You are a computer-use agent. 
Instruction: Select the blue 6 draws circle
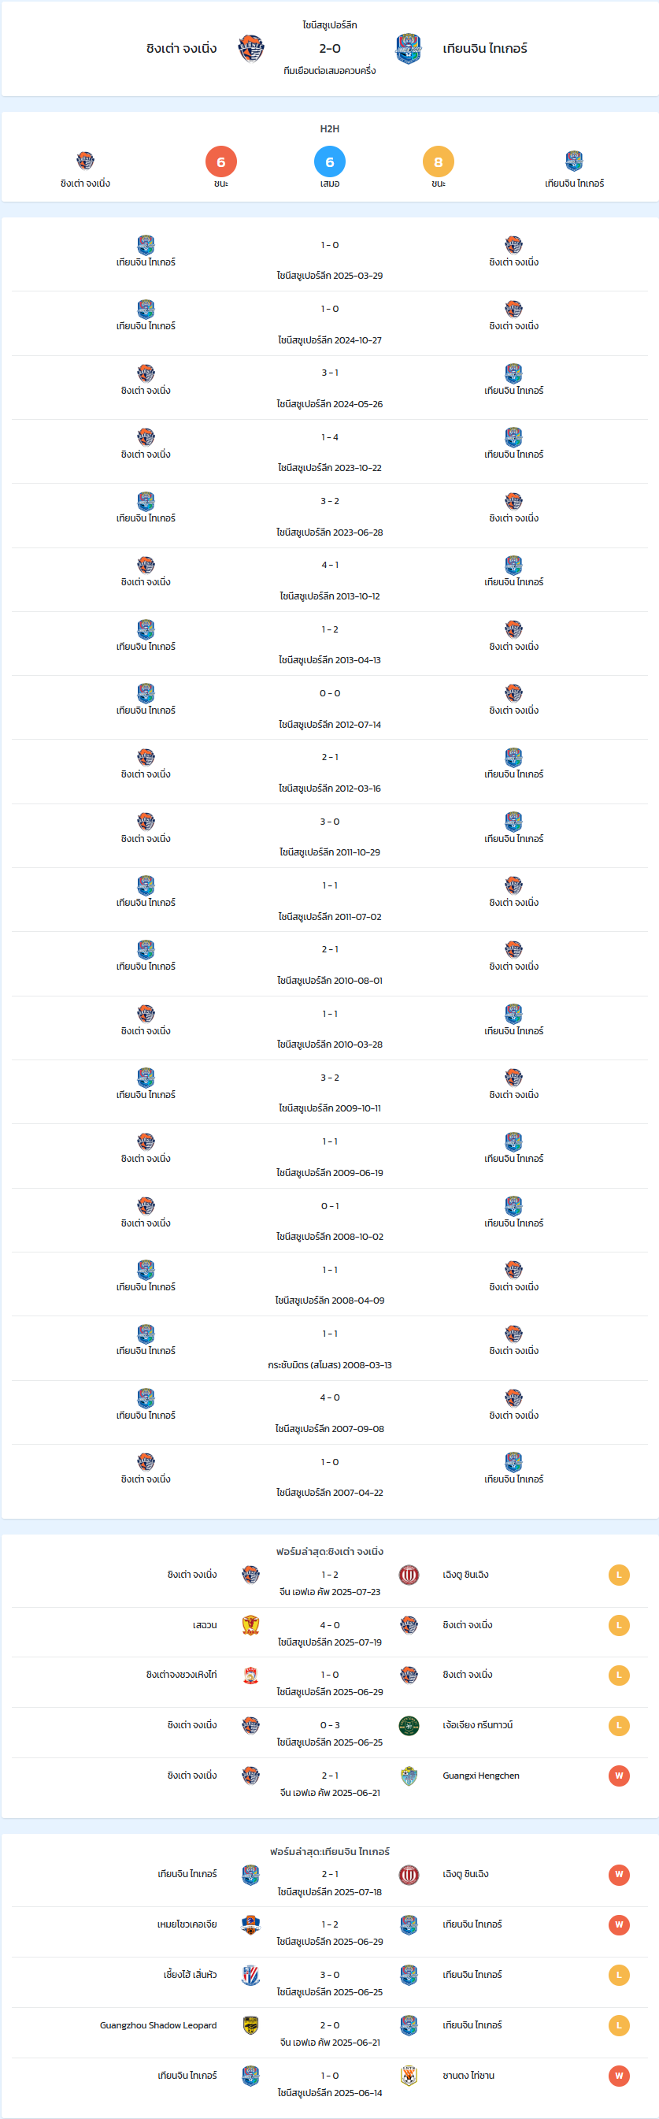(x=329, y=161)
